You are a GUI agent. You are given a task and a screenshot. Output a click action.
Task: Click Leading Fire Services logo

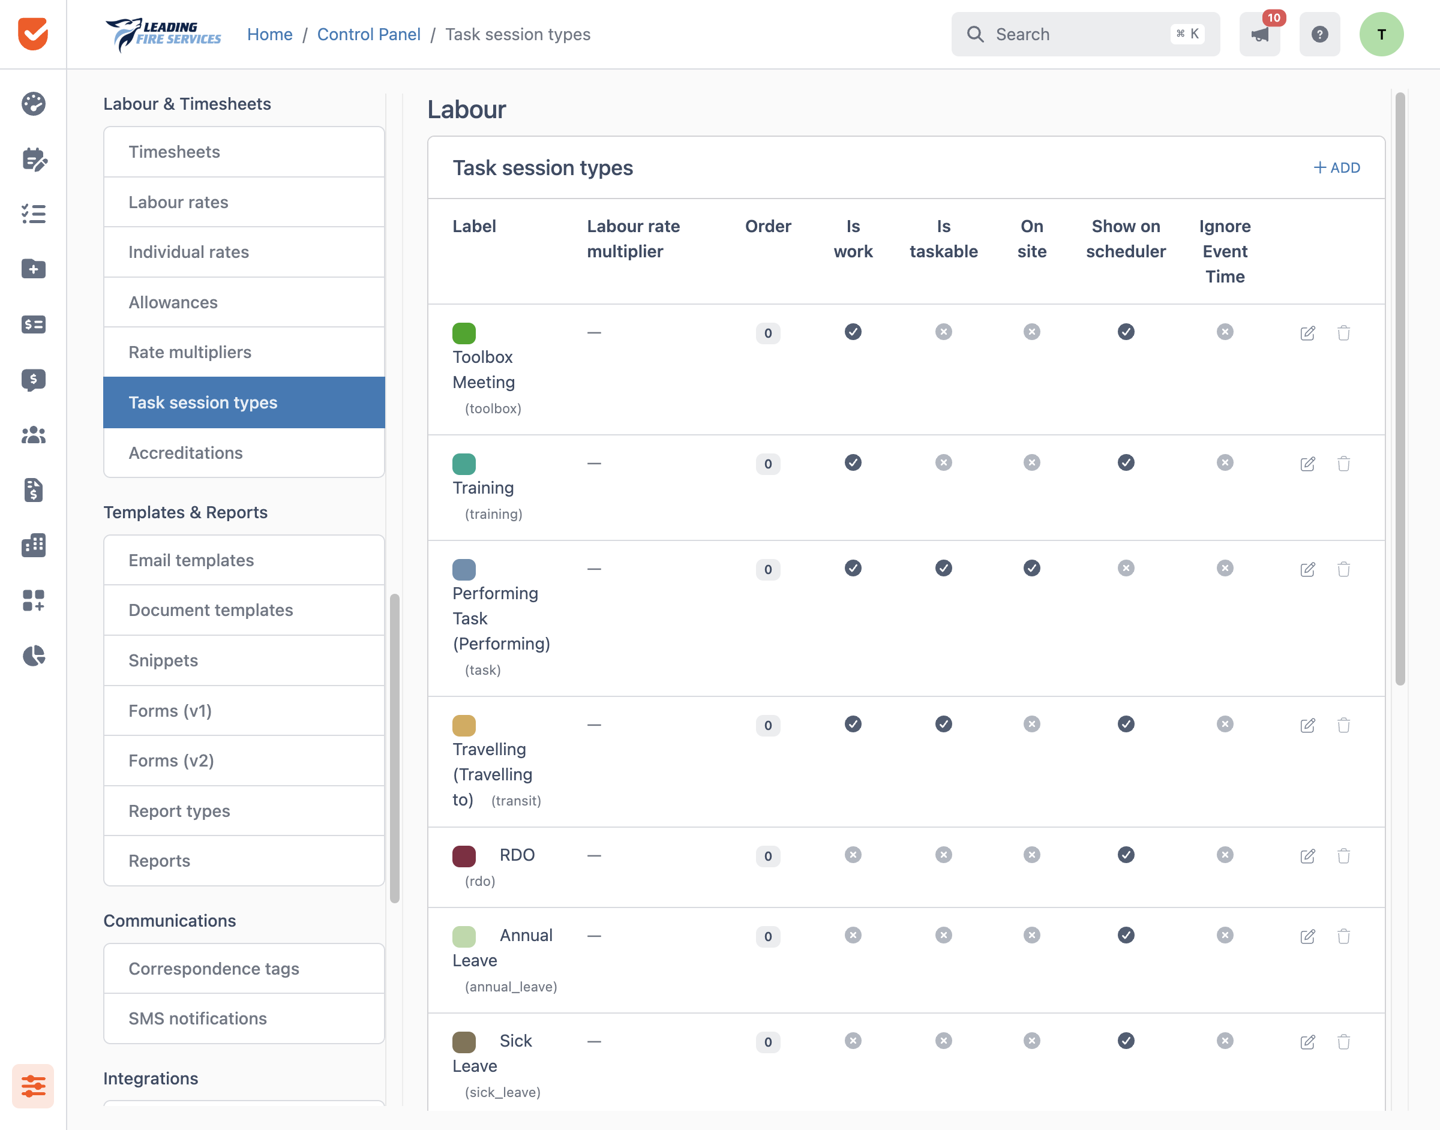163,34
